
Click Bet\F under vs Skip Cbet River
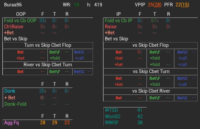click(x=155, y=98)
